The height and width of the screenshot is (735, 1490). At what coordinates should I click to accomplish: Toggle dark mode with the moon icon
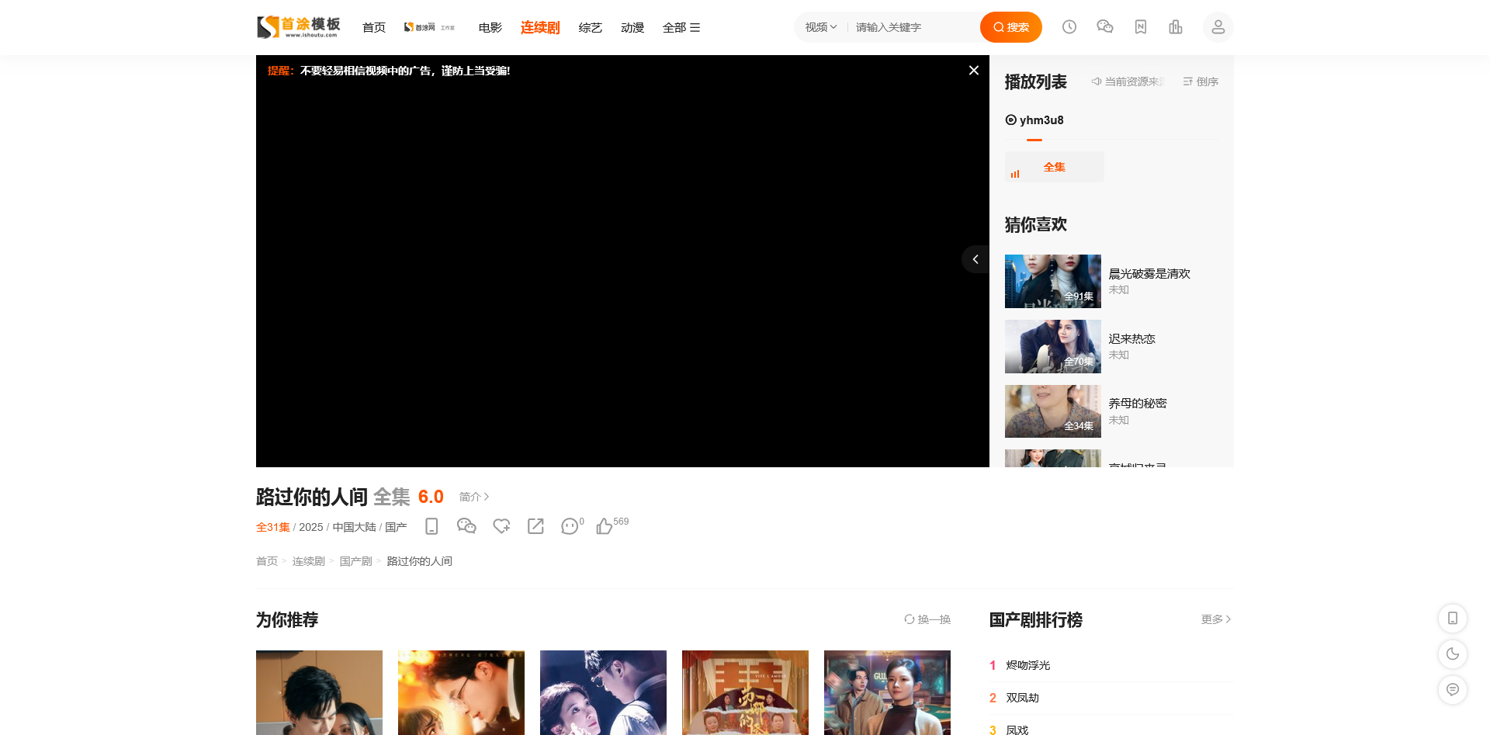1452,654
